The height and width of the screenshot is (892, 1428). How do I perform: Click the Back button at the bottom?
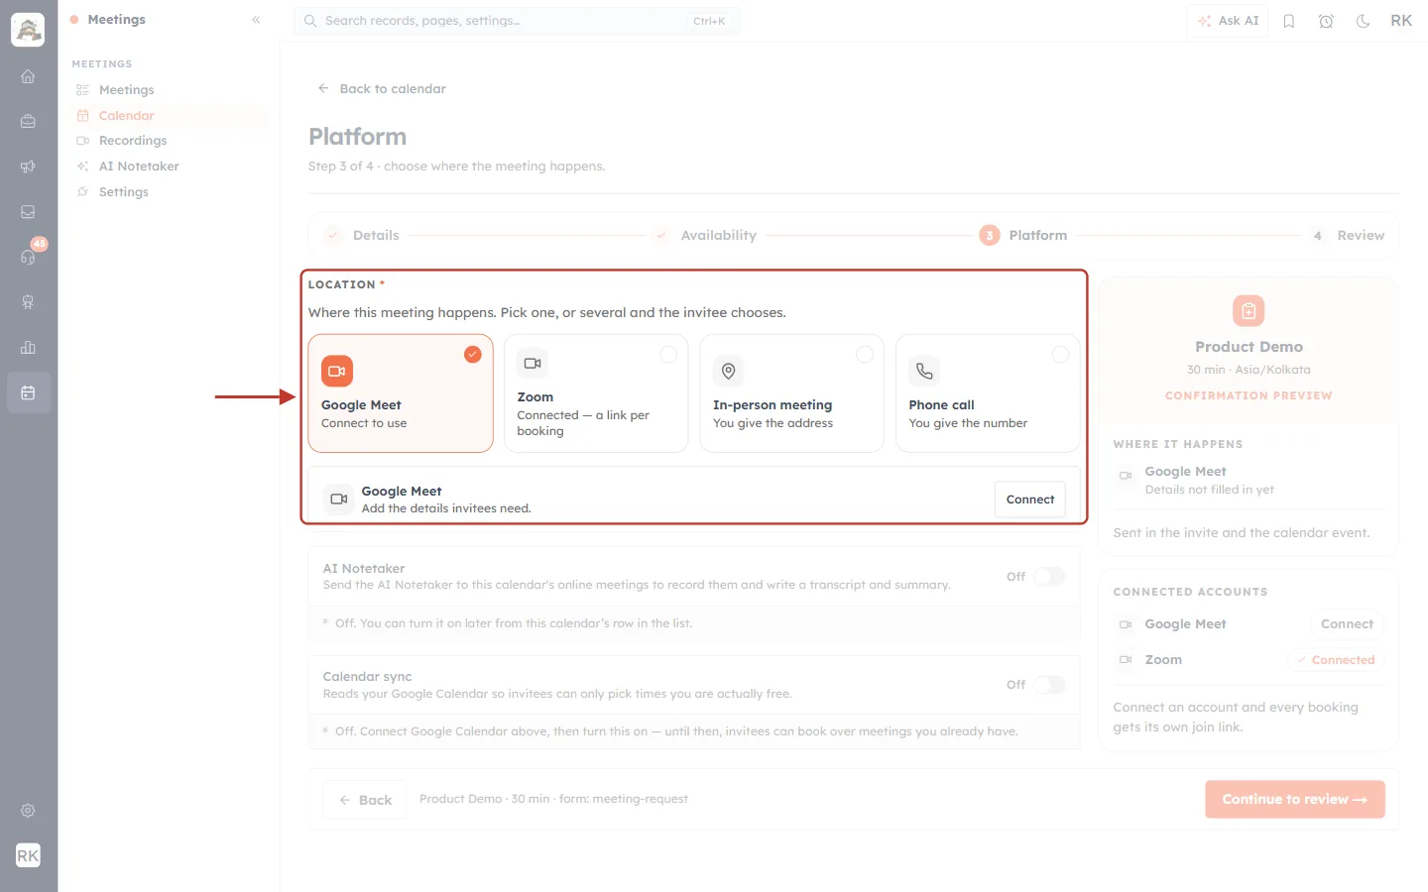[x=365, y=800]
